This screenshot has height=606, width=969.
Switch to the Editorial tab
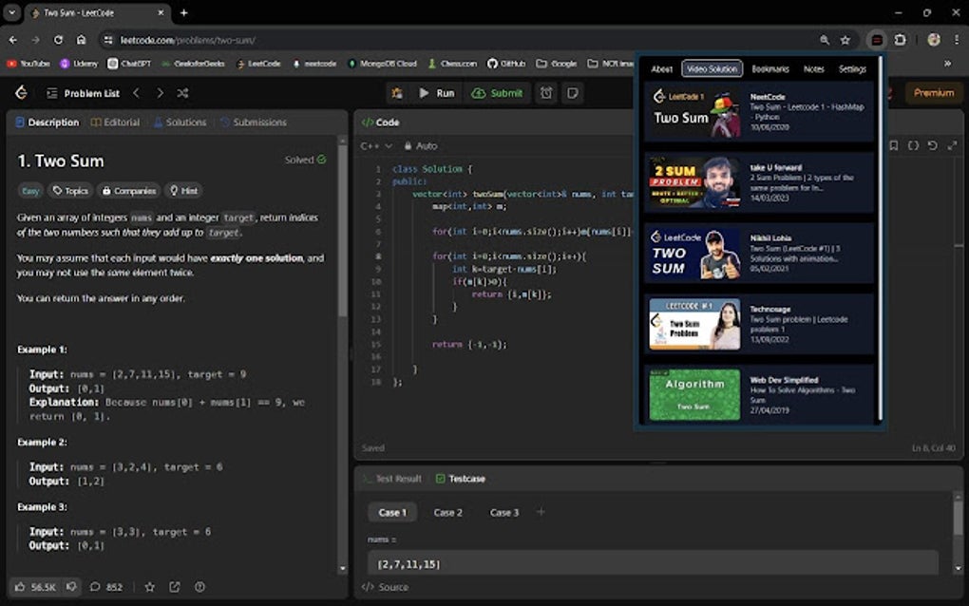coord(116,123)
